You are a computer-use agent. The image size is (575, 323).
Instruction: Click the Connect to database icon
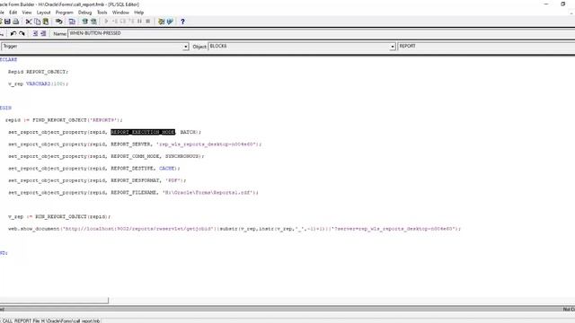tap(58, 22)
